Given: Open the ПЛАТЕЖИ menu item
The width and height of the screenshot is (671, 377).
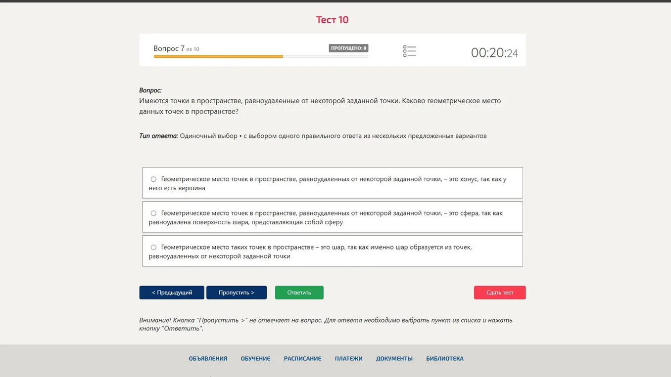Looking at the screenshot, I should (348, 359).
